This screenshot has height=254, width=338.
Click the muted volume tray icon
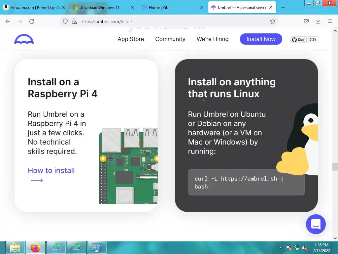(x=305, y=248)
